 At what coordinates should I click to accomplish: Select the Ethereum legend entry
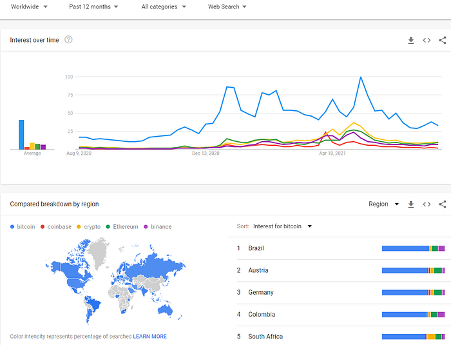coord(122,226)
